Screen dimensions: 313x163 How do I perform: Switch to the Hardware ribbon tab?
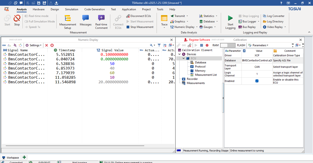(38, 9)
